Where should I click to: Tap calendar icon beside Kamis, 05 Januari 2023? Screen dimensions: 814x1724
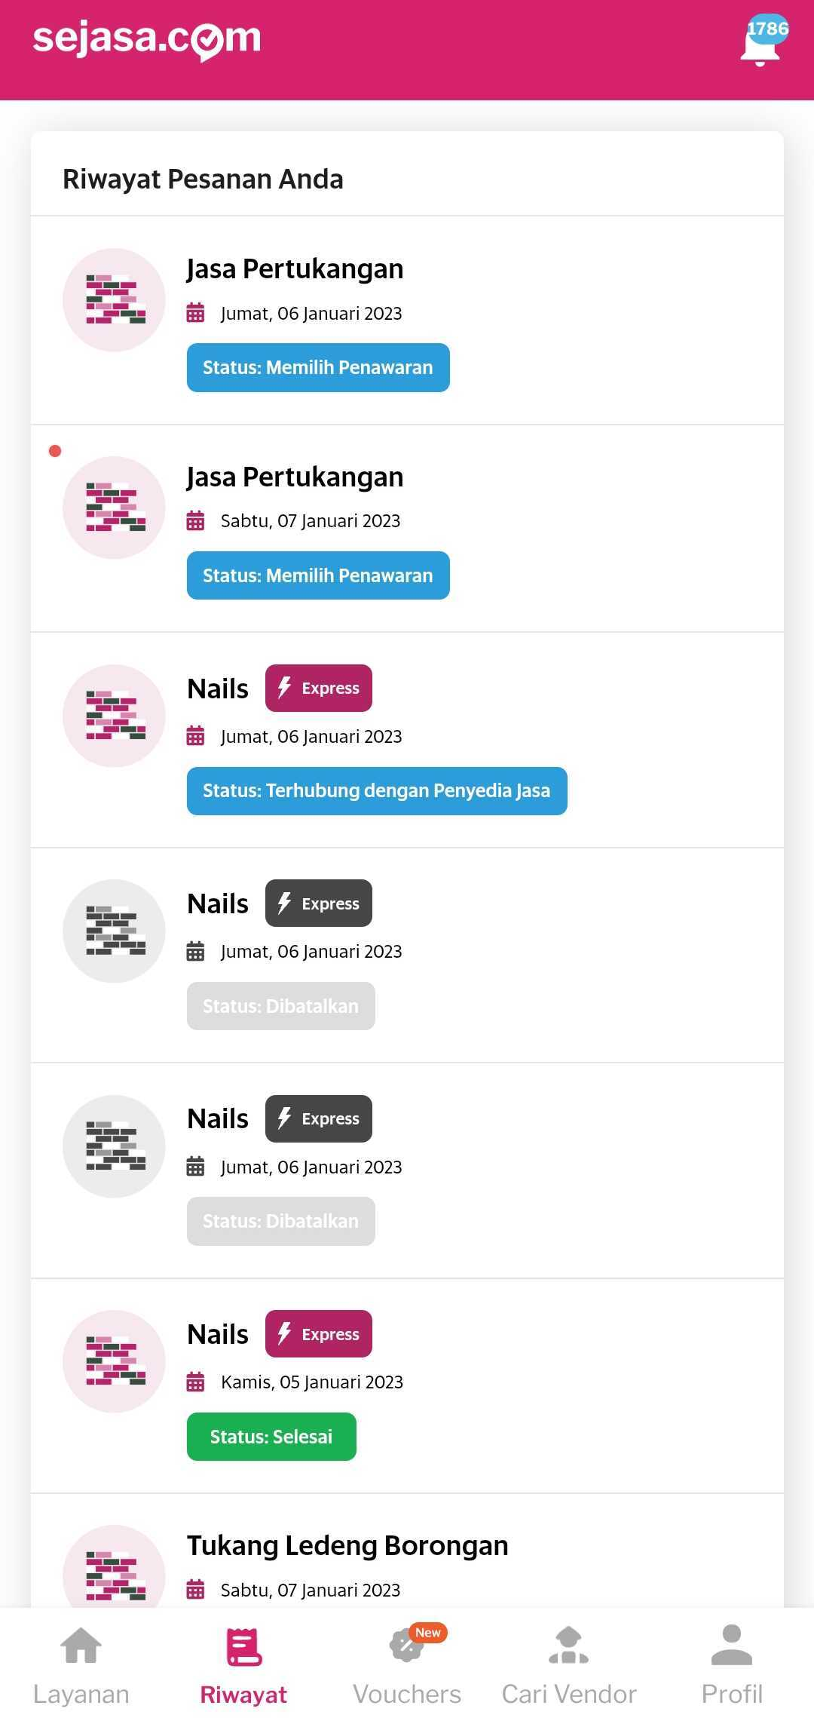click(195, 1382)
